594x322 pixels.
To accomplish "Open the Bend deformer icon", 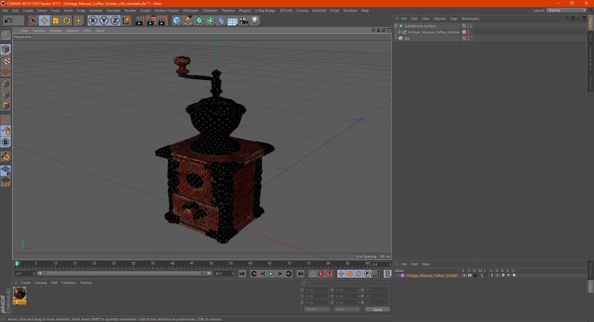I will click(x=222, y=21).
